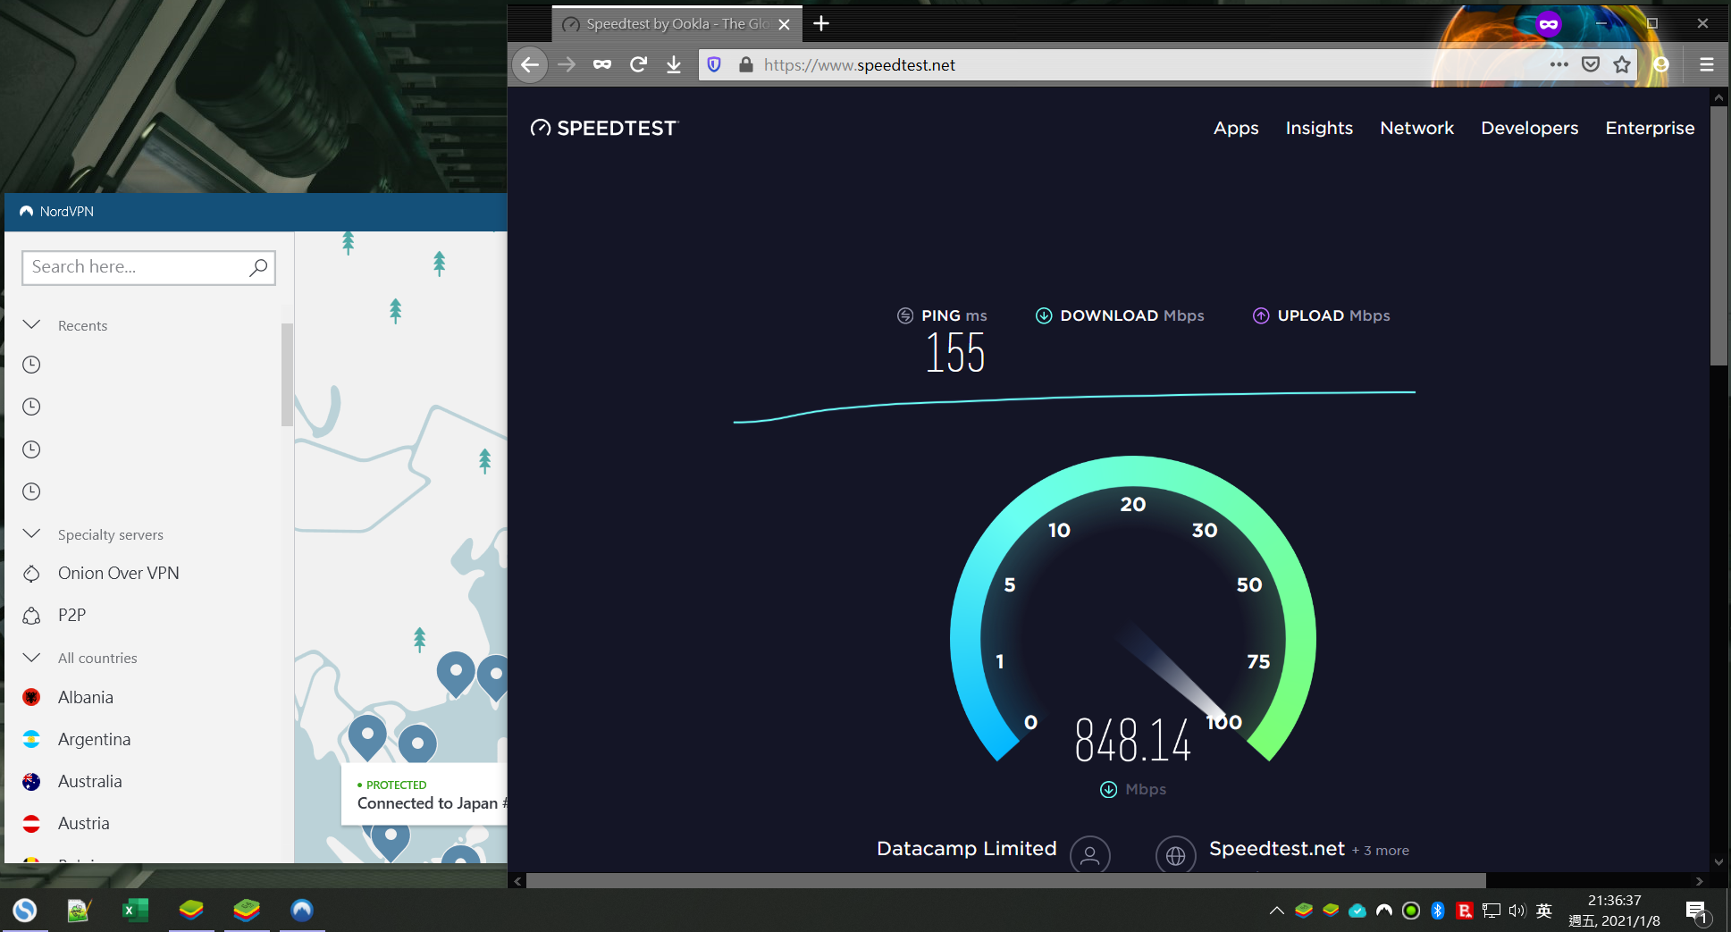
Task: Click the NordVPN search field
Action: pyautogui.click(x=148, y=267)
